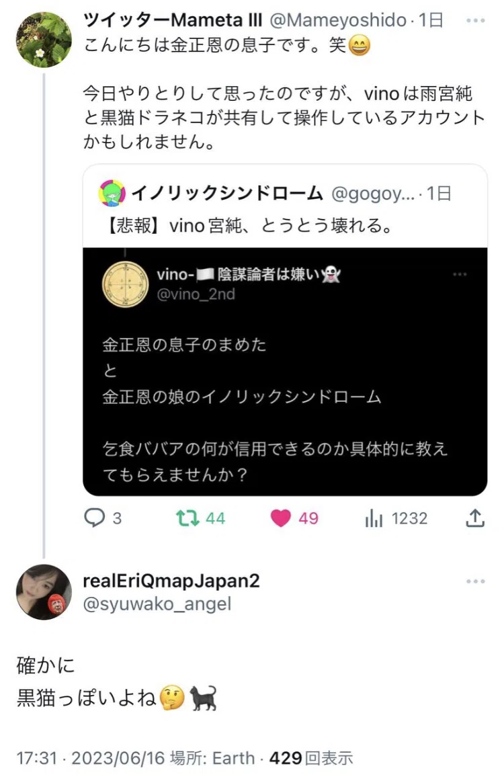The image size is (504, 779).
Task: Click the retweet icon with 44
Action: pyautogui.click(x=187, y=518)
